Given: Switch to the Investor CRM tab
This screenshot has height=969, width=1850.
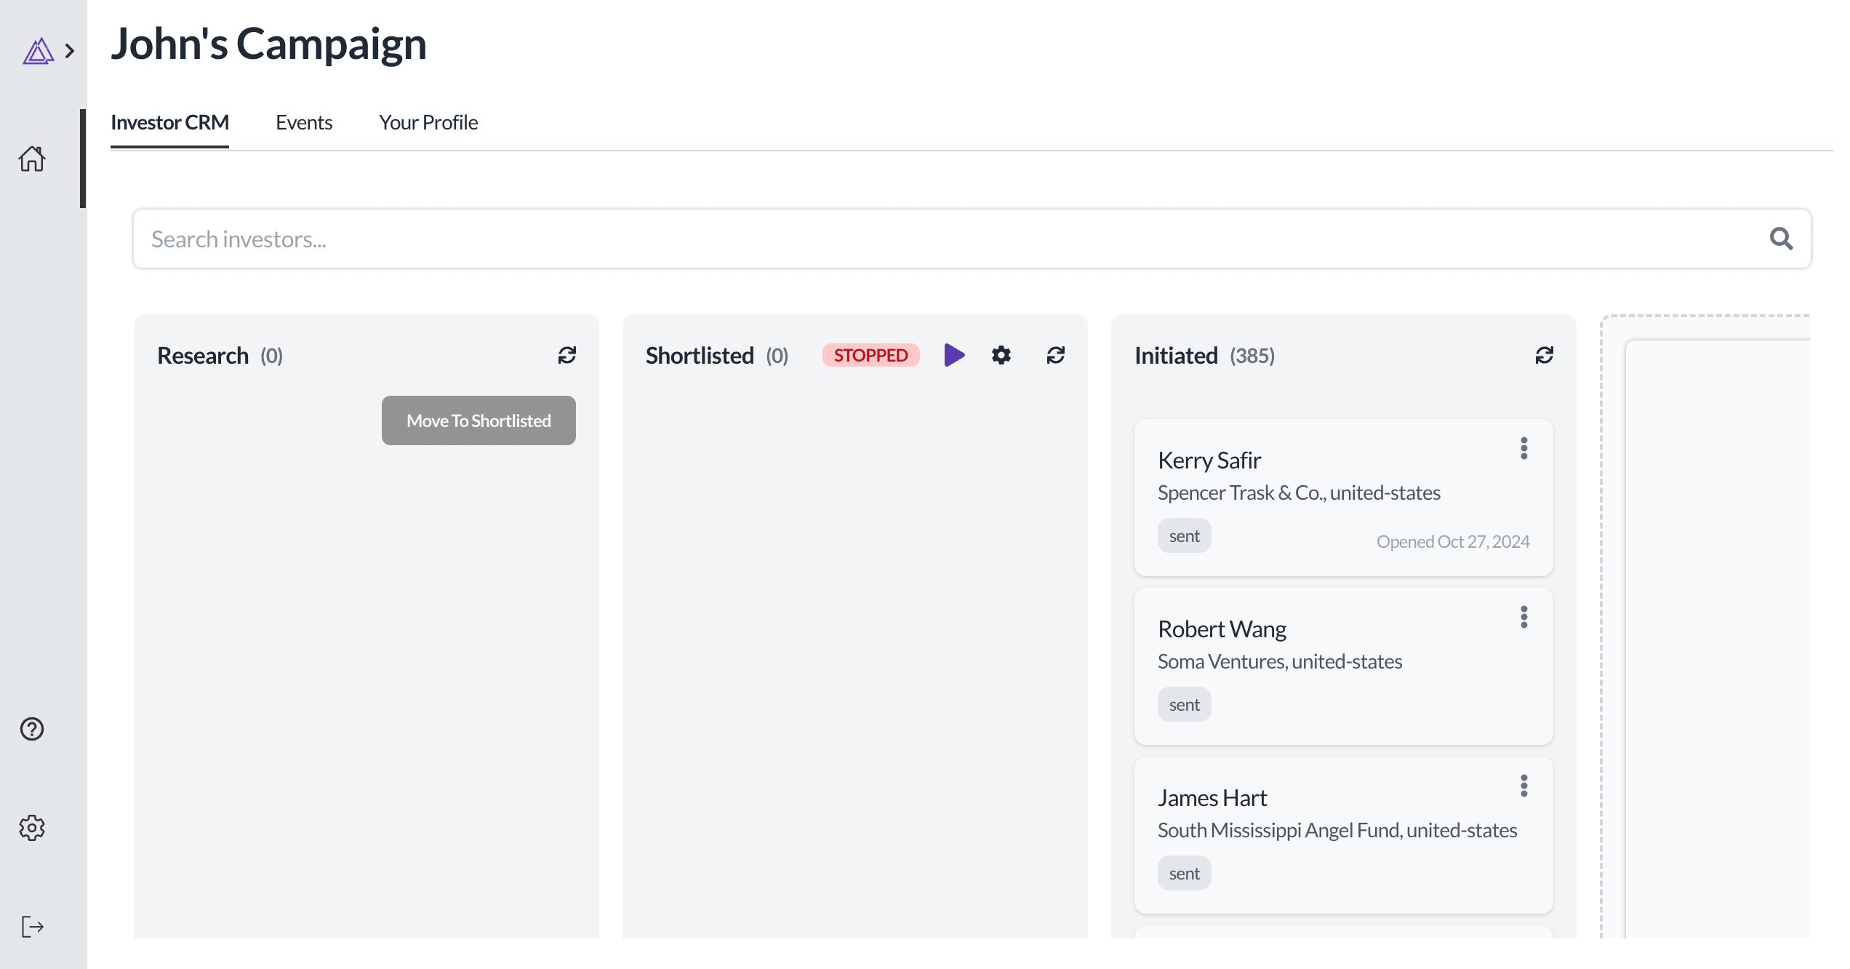Looking at the screenshot, I should pos(169,122).
